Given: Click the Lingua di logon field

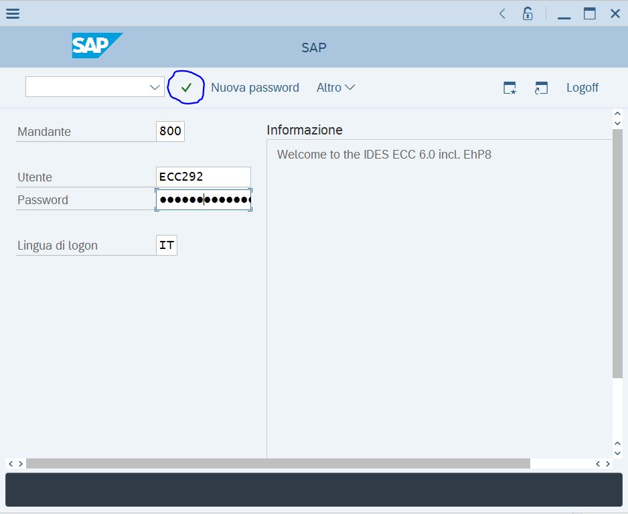Looking at the screenshot, I should 167,245.
